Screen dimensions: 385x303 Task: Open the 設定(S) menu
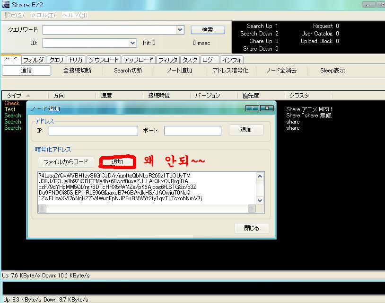pos(14,15)
